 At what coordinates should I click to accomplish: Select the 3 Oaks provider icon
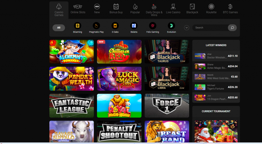[115, 26]
